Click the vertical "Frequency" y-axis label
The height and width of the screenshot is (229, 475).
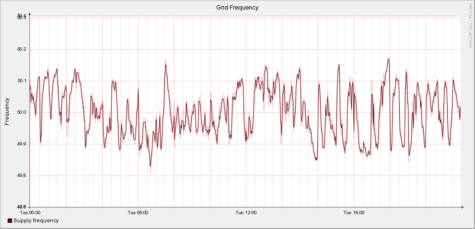pyautogui.click(x=7, y=111)
